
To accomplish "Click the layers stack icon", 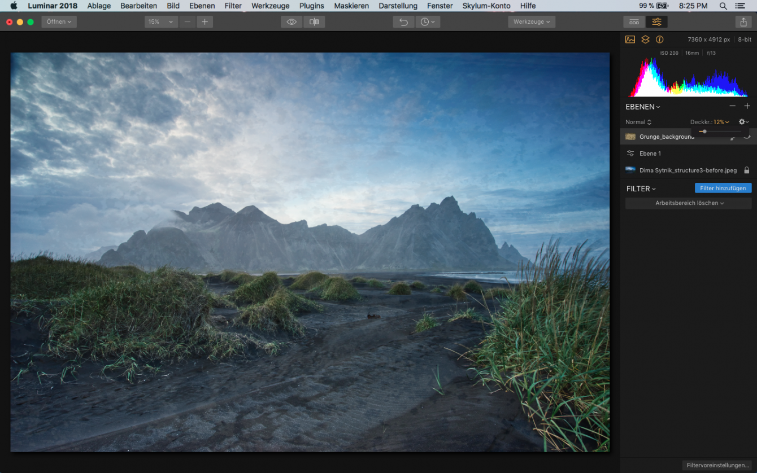I will click(645, 40).
